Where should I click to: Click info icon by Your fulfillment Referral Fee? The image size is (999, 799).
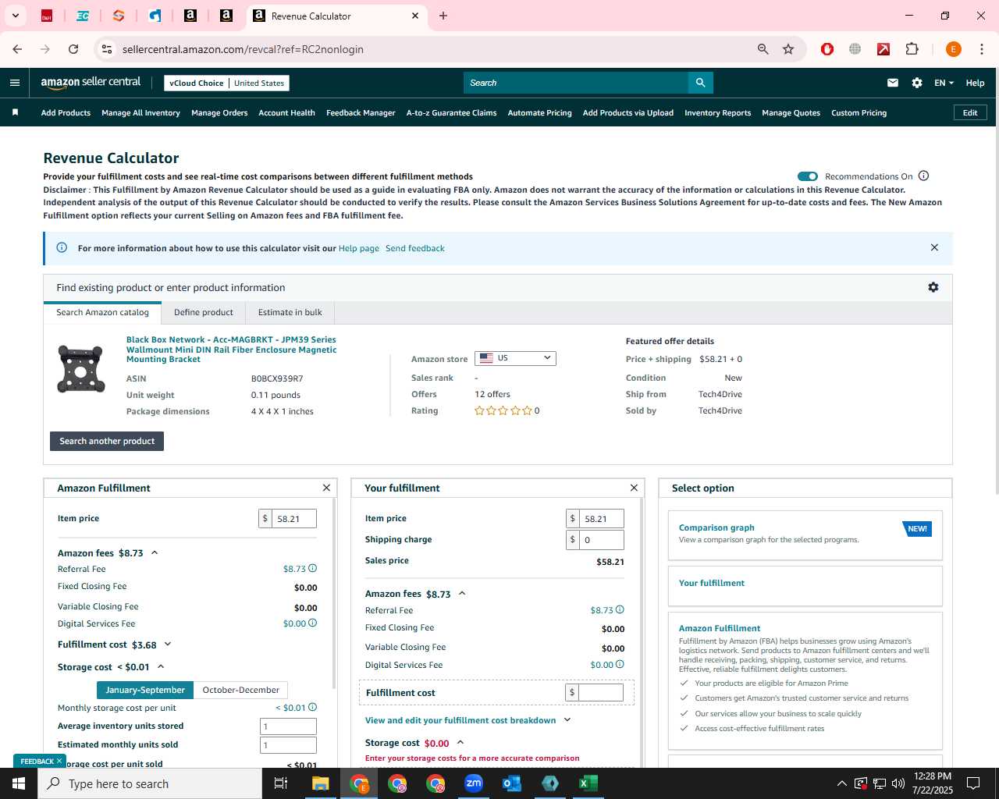coord(620,609)
